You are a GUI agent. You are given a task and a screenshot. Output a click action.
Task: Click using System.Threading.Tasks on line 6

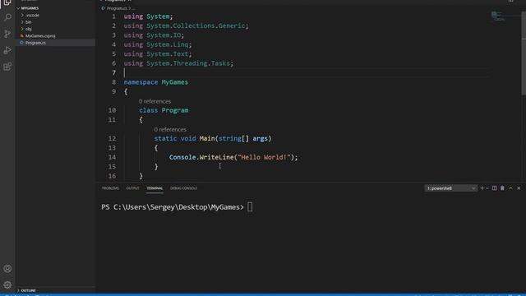click(x=178, y=63)
